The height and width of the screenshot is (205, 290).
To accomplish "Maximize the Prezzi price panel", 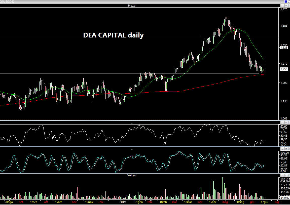I will click(x=286, y=6).
